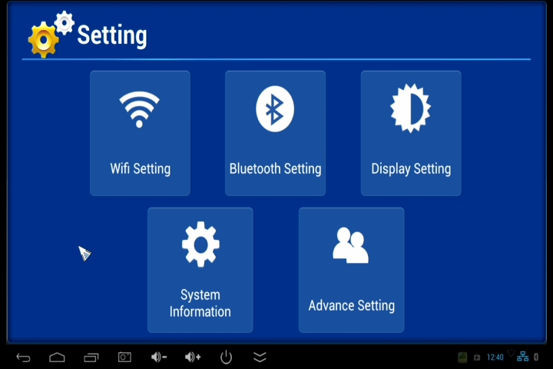Click the wifi signal icon in status bar

coord(511,353)
